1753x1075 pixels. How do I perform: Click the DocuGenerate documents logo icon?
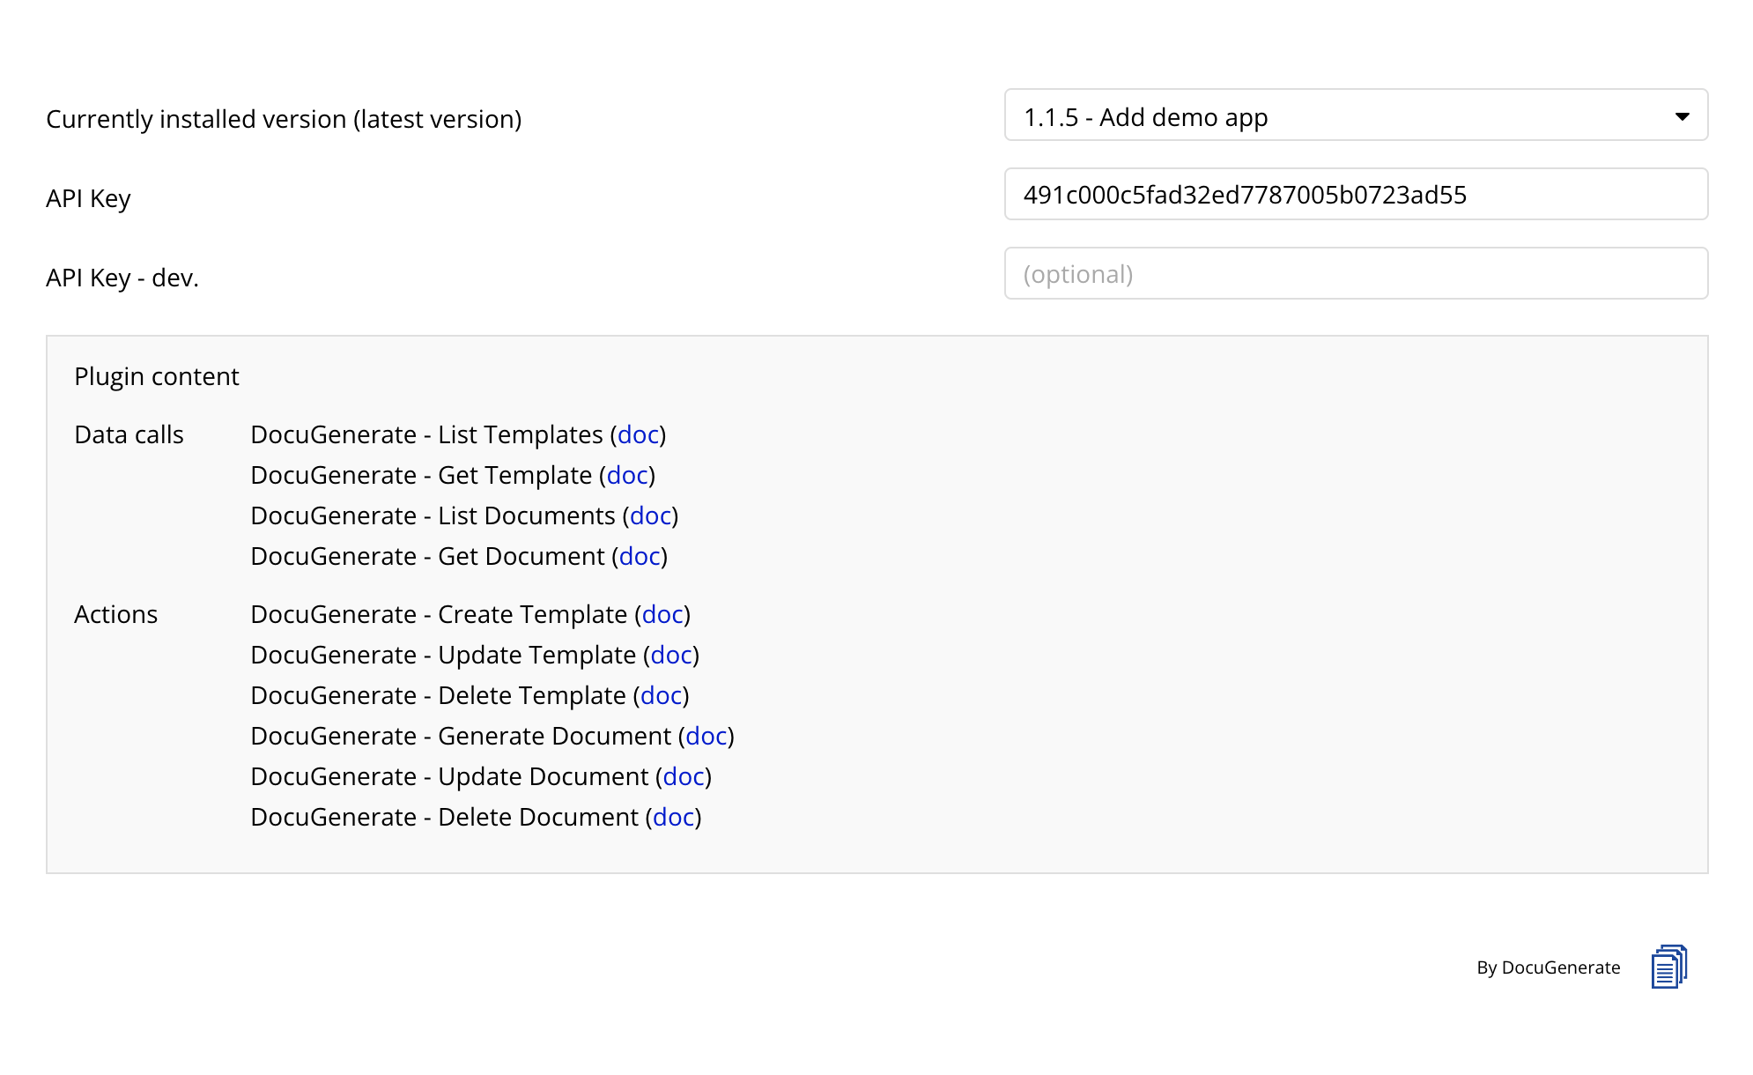coord(1668,967)
